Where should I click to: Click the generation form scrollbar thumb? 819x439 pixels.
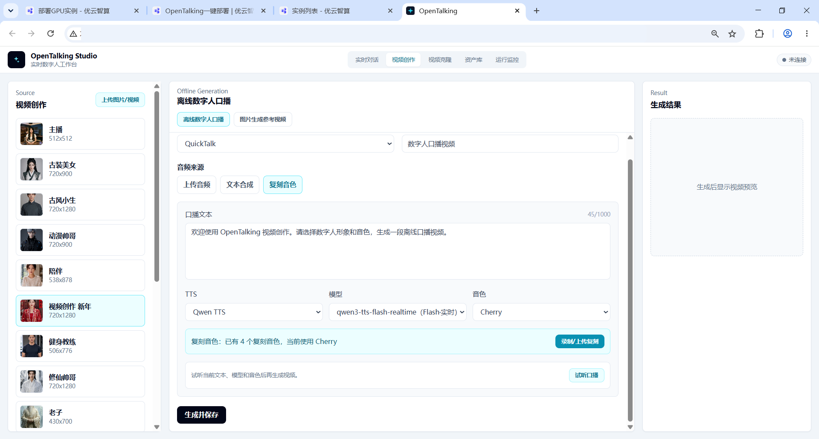630,290
